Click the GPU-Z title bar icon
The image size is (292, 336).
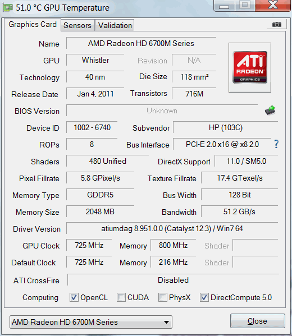[x=7, y=8]
